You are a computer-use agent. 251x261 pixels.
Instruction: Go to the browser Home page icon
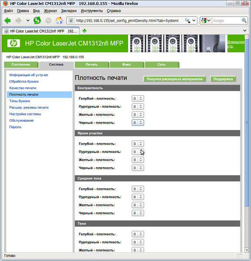click(59, 20)
